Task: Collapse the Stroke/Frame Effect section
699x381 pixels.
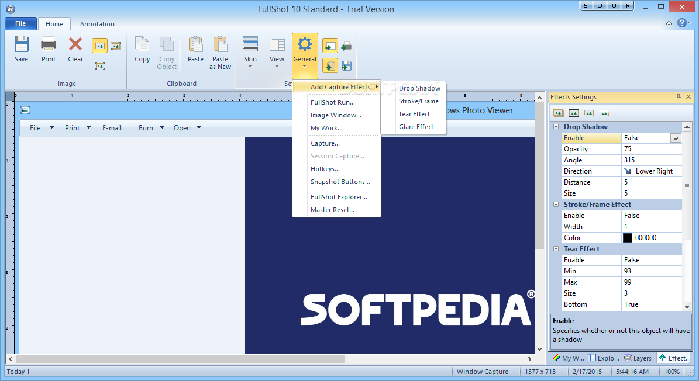Action: [x=556, y=205]
